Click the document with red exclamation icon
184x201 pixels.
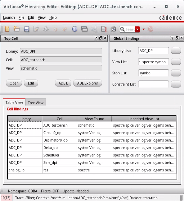(x=104, y=29)
